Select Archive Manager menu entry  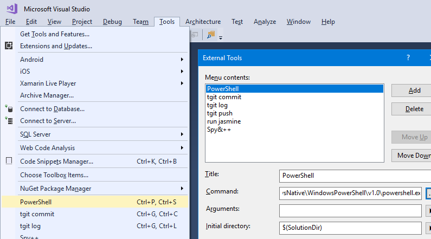tap(47, 95)
